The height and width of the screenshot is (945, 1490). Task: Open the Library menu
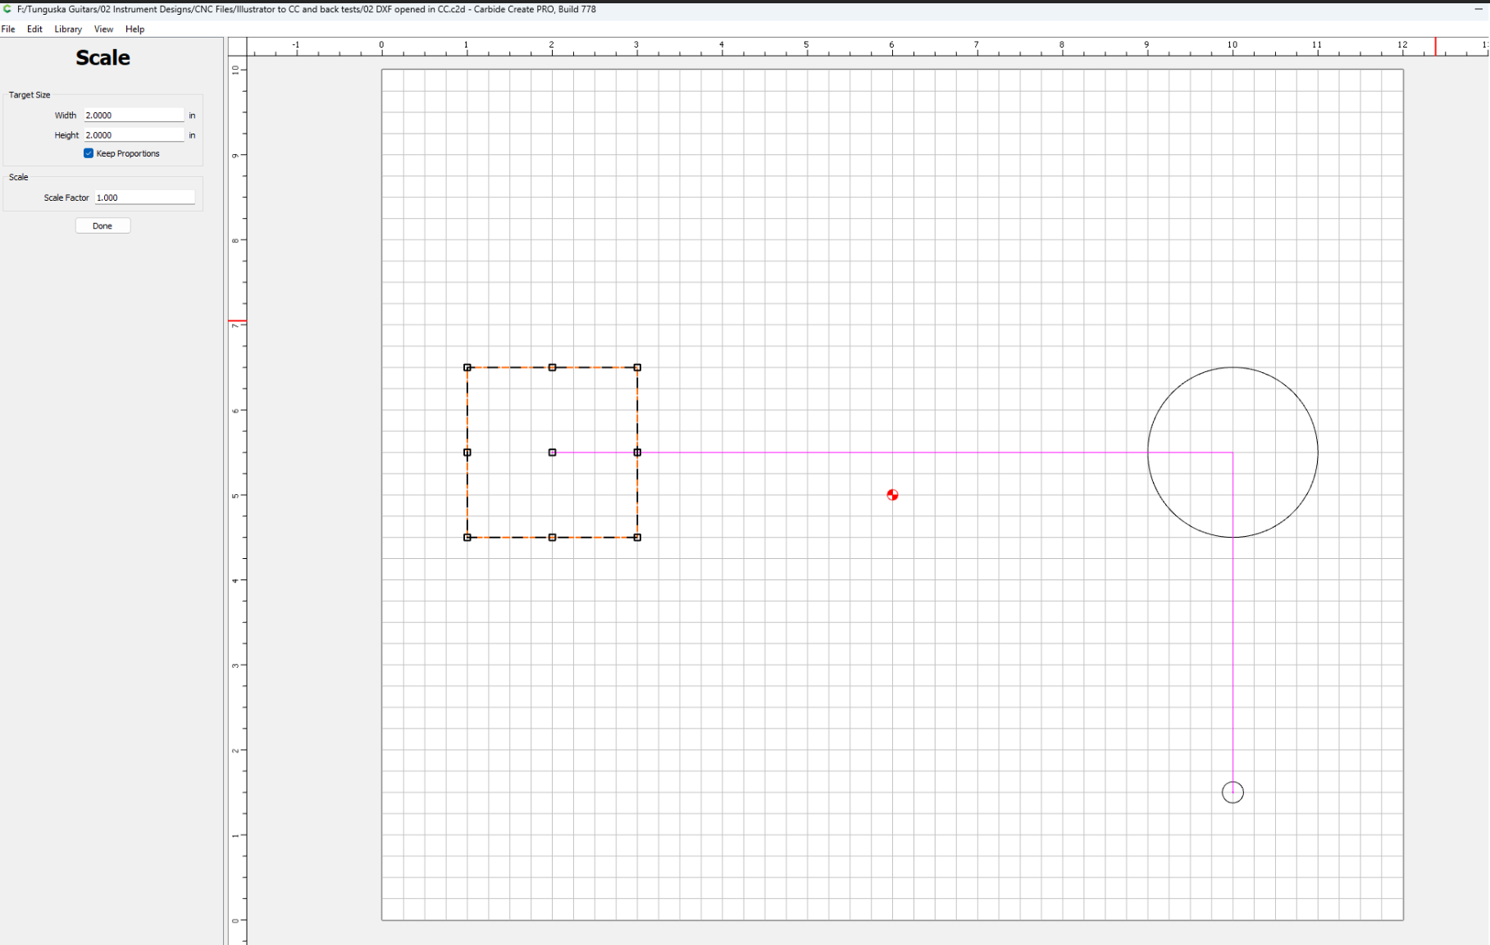coord(68,29)
